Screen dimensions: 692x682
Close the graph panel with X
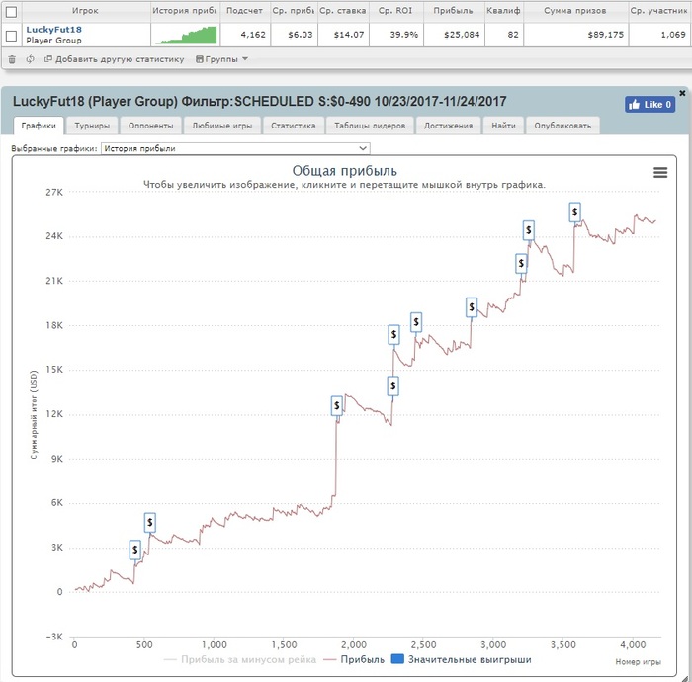[682, 93]
